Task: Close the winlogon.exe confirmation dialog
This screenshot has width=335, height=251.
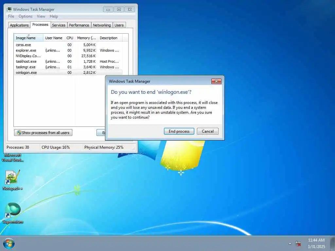Action: [x=216, y=81]
